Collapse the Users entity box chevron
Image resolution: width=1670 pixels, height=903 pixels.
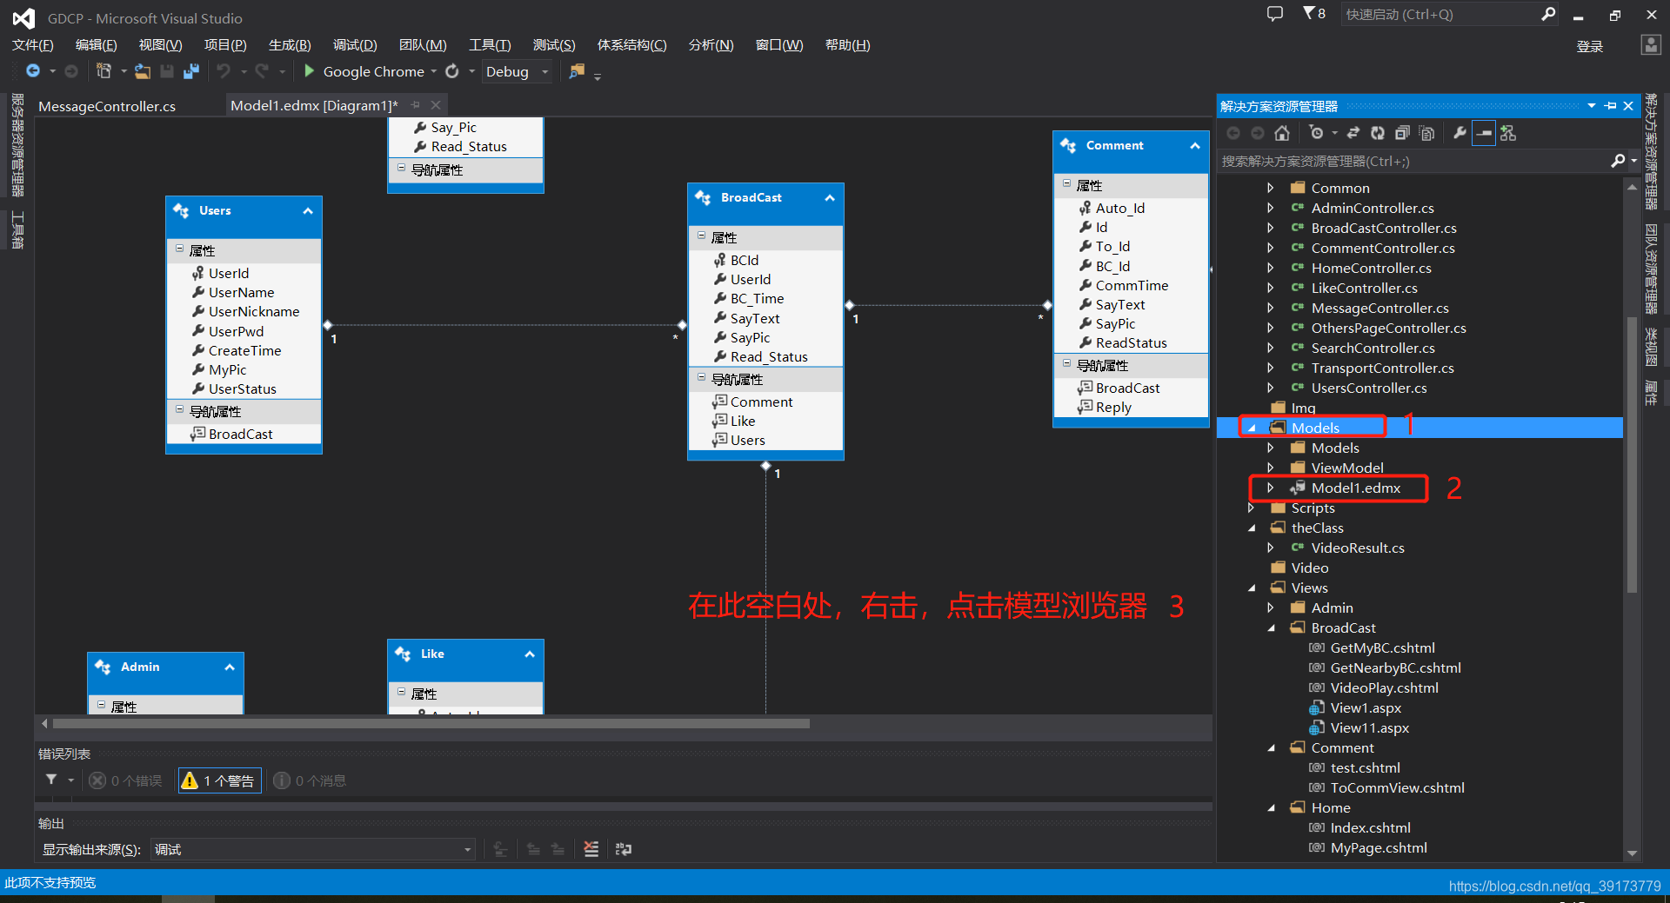pyautogui.click(x=308, y=211)
